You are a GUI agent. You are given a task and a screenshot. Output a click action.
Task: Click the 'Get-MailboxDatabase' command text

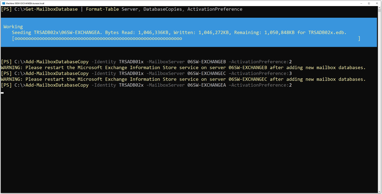(x=51, y=9)
